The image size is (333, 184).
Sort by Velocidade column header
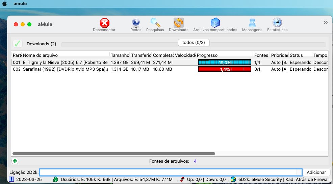[x=185, y=55]
